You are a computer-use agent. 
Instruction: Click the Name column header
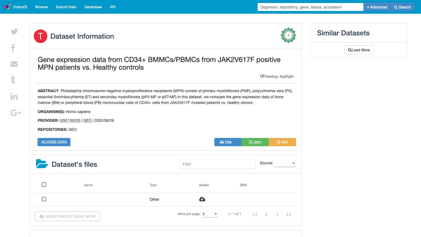88,185
